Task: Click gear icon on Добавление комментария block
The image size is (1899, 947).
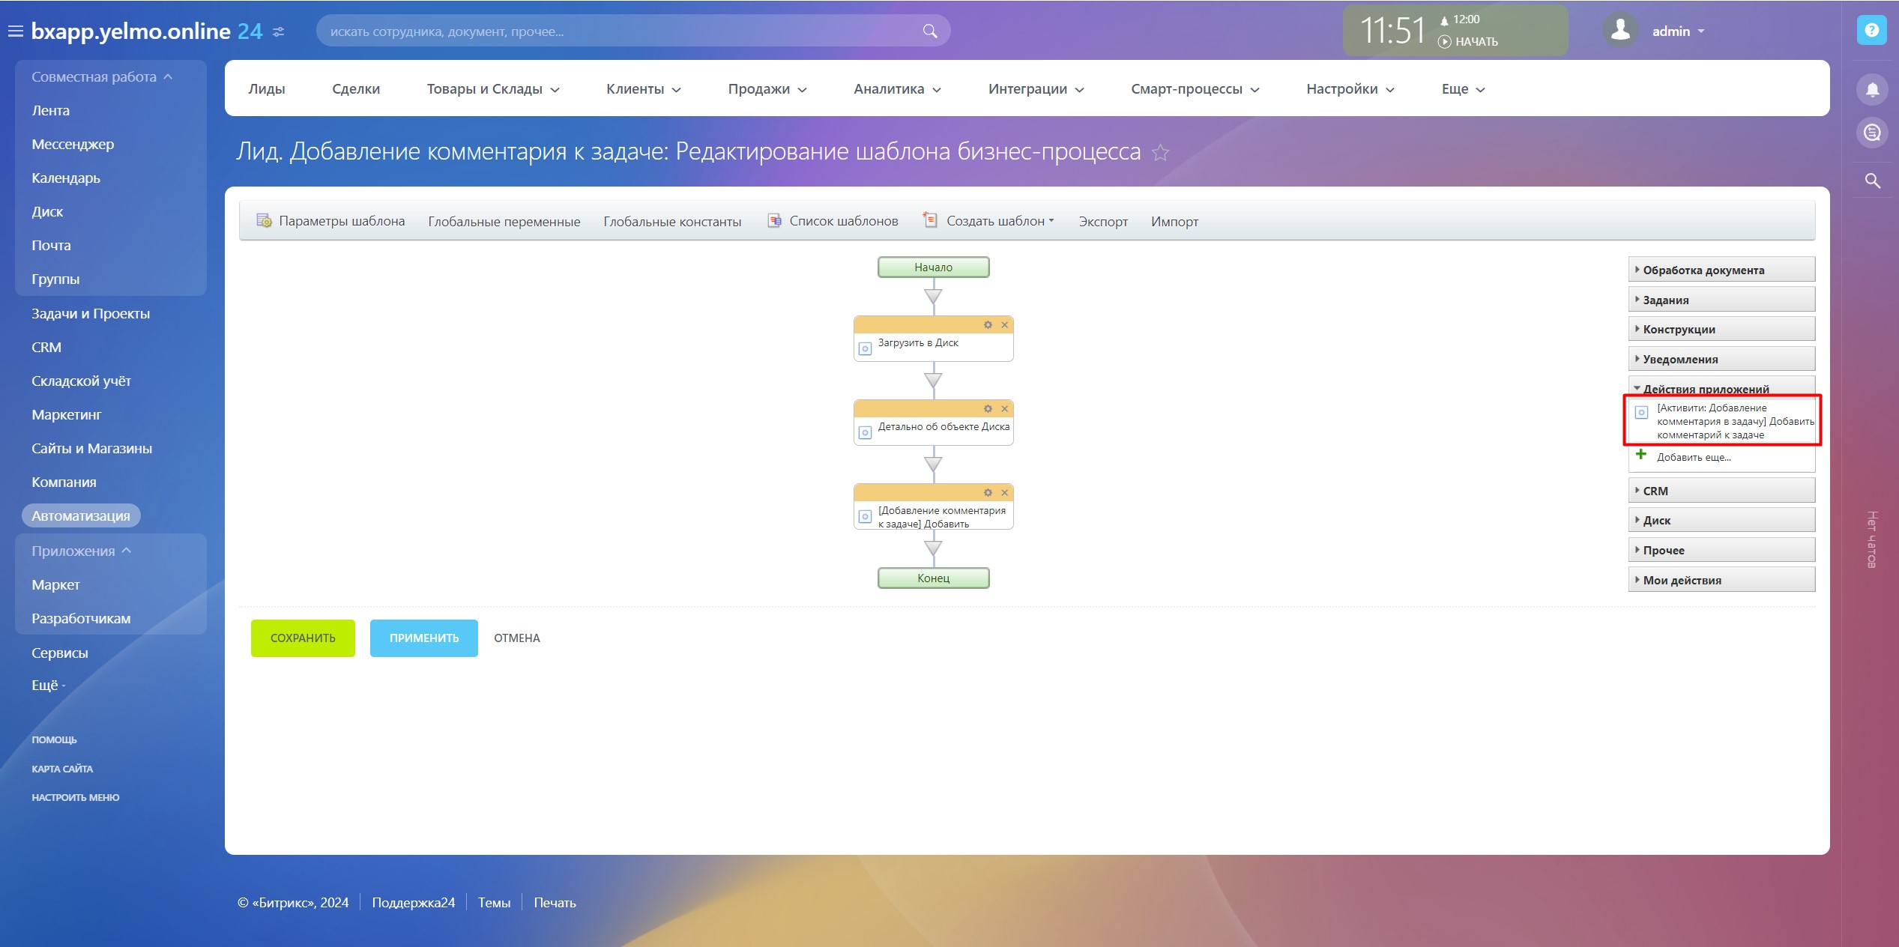Action: 988,493
